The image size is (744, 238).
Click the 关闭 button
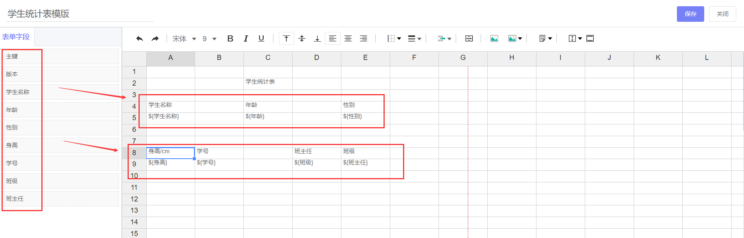[722, 14]
